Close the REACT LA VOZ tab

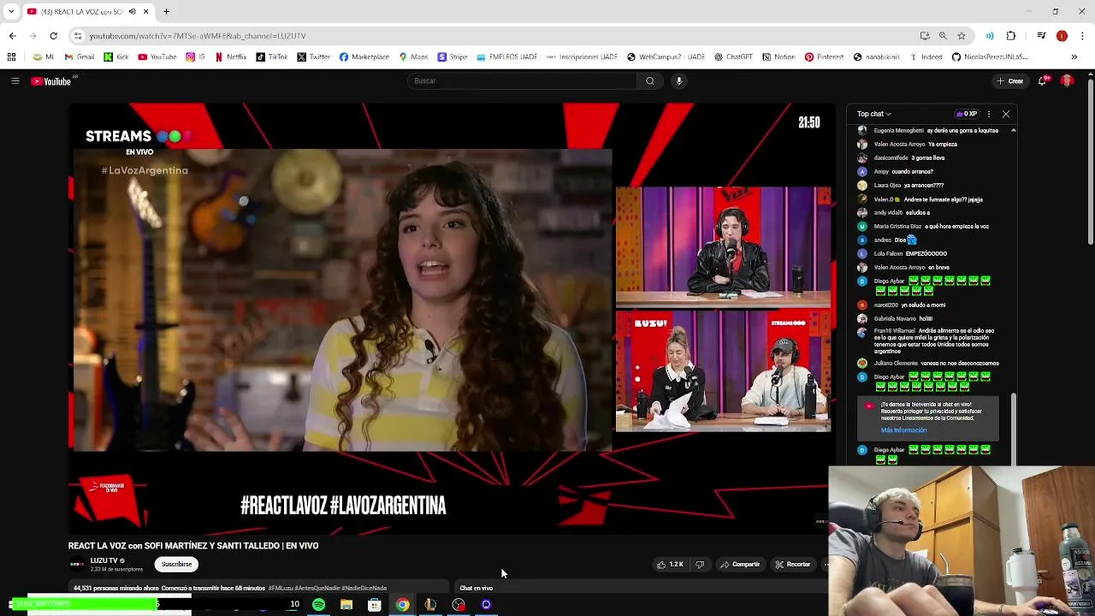145,12
